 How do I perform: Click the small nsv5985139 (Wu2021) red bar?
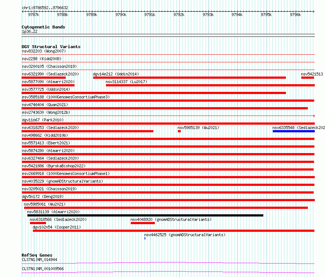[x=179, y=131]
